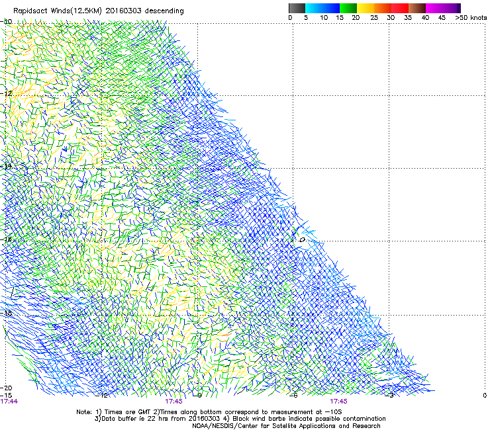Select the orange 25-30 knots legend swatch
The width and height of the screenshot is (490, 430).
[383, 8]
